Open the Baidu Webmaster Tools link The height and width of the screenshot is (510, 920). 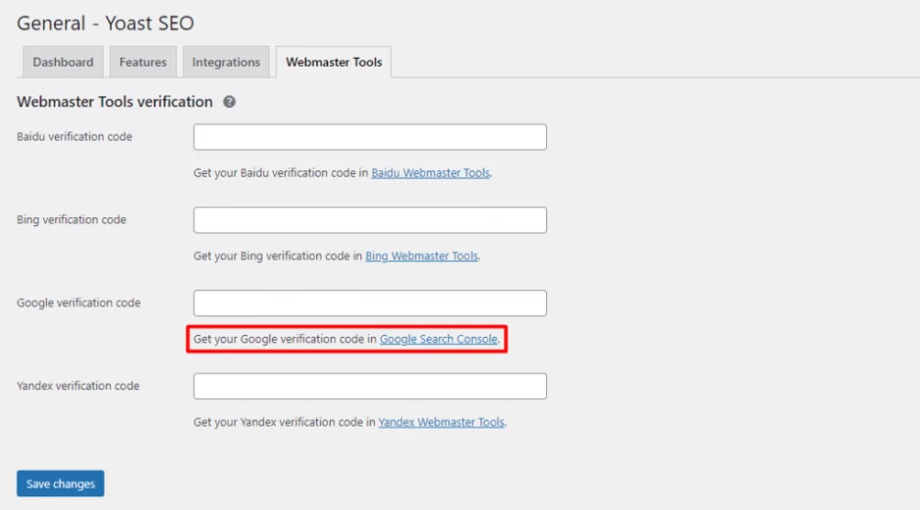[x=431, y=172]
